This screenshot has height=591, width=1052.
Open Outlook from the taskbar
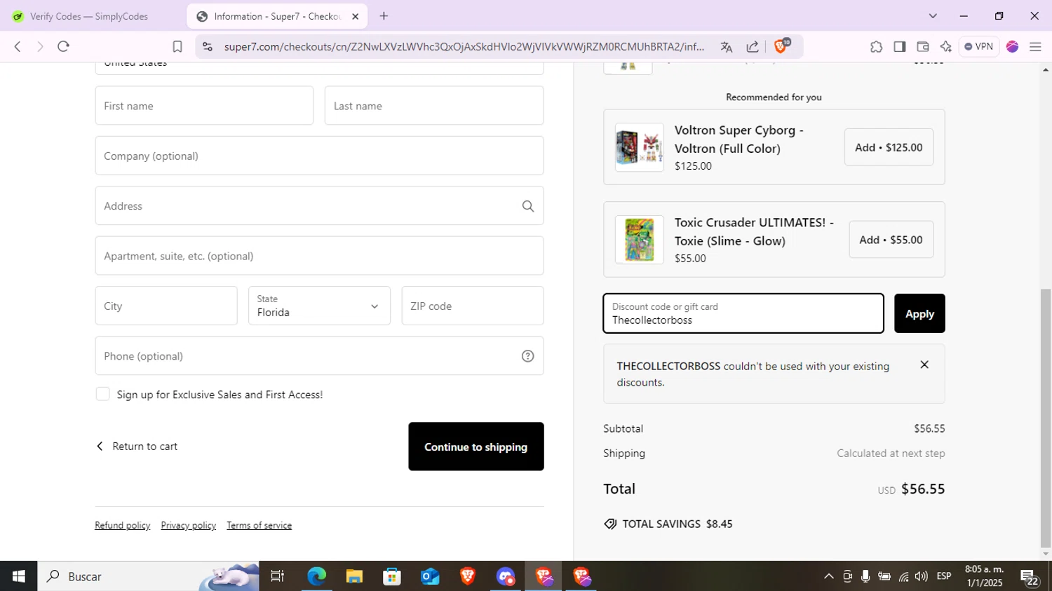pyautogui.click(x=430, y=576)
